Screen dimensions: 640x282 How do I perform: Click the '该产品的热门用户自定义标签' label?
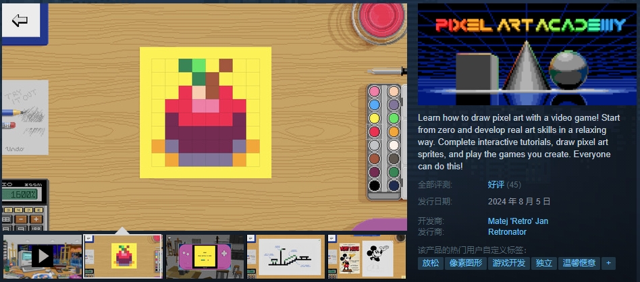473,250
